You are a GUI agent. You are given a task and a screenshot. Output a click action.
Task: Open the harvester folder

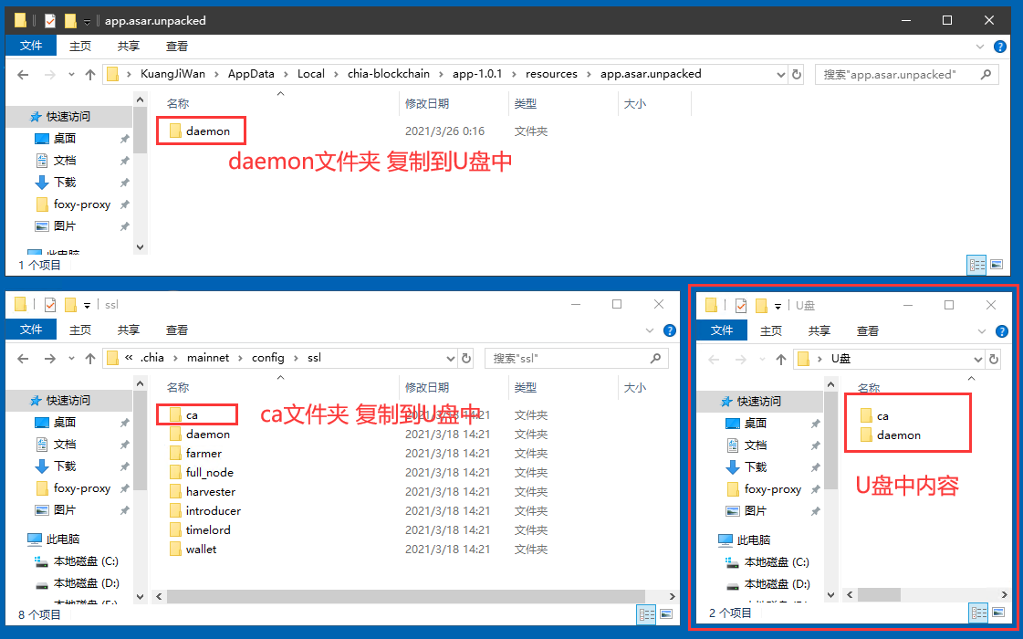click(x=205, y=491)
